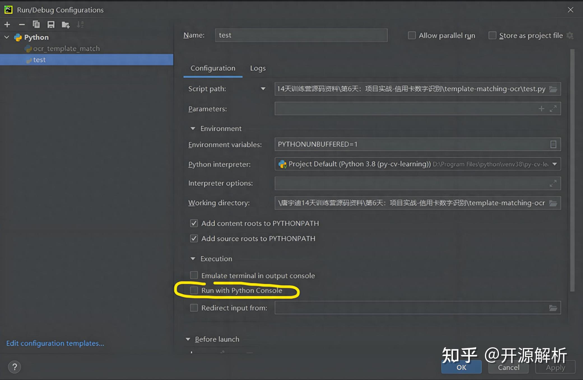This screenshot has height=380, width=583.
Task: Remove the selected configuration
Action: pyautogui.click(x=22, y=24)
